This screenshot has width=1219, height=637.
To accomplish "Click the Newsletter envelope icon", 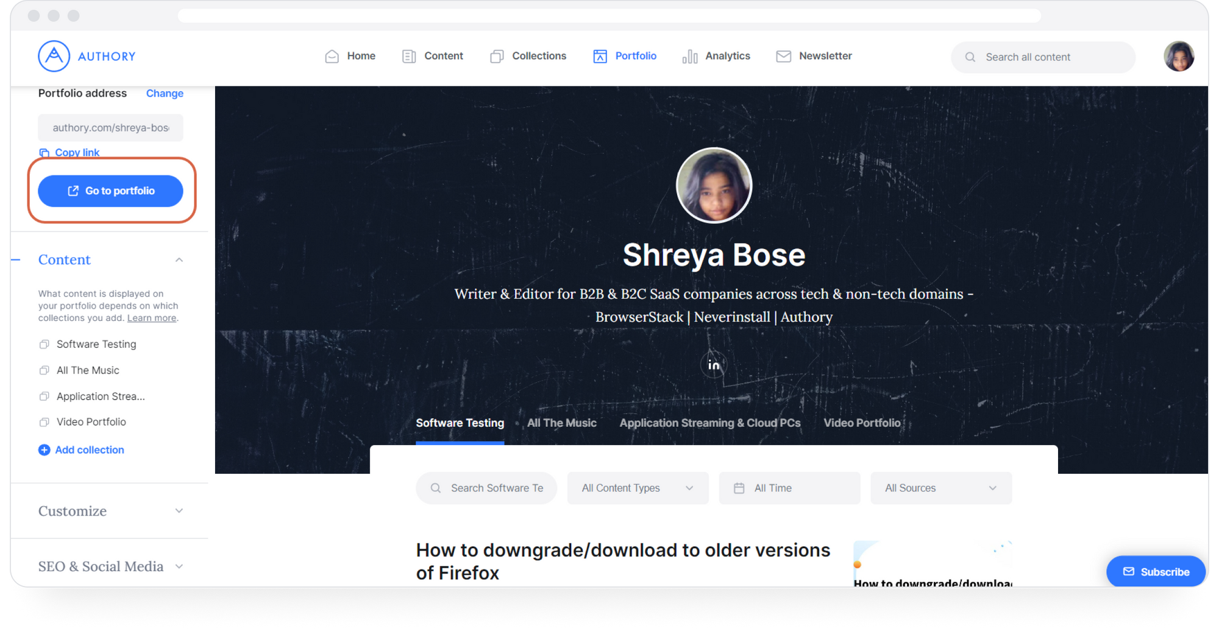I will click(784, 56).
